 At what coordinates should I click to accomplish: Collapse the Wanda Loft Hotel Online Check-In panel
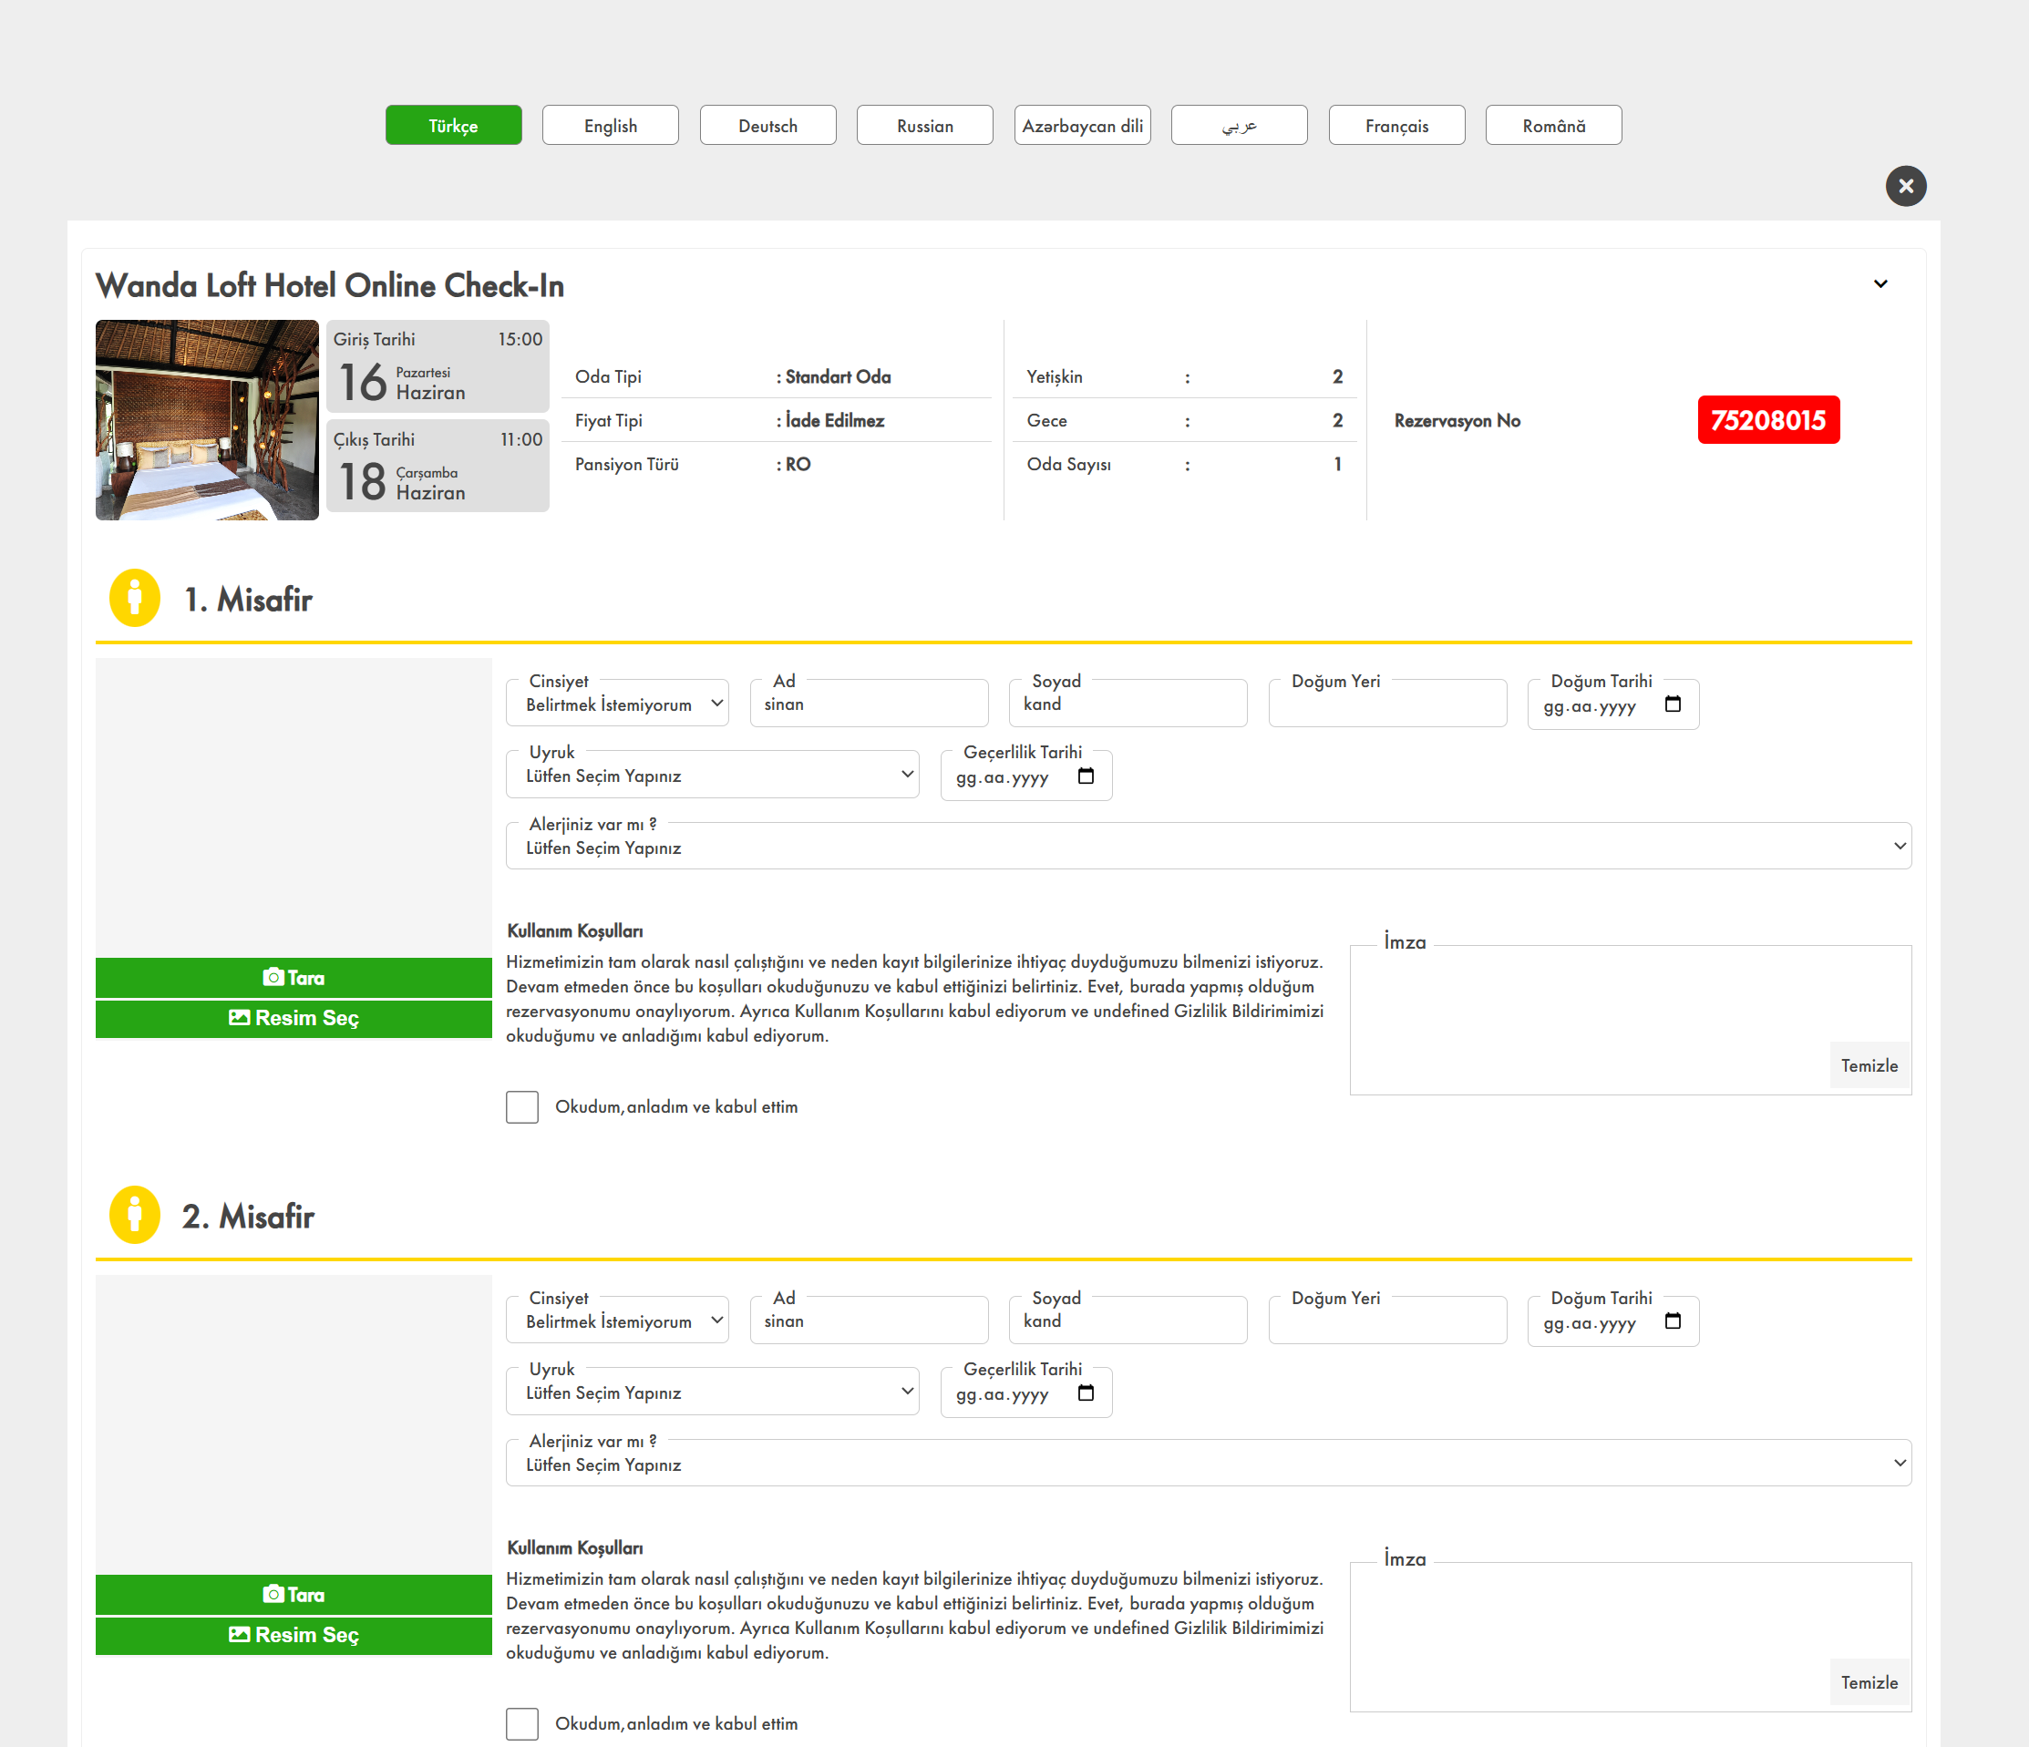[1880, 284]
